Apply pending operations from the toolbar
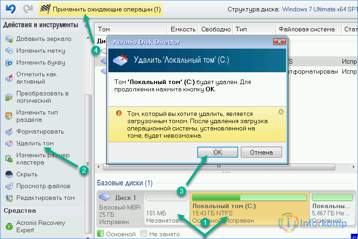The width and height of the screenshot is (358, 239). pos(100,9)
